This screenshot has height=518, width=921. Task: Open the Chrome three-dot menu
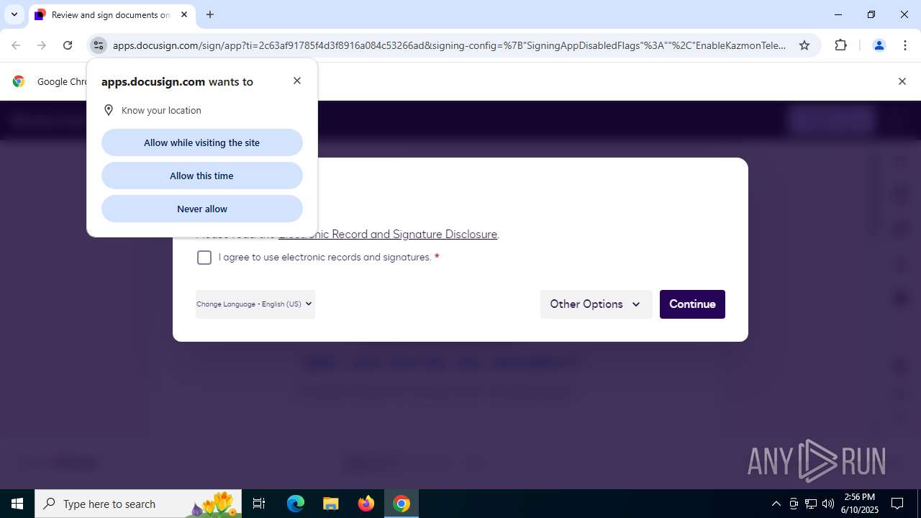905,45
